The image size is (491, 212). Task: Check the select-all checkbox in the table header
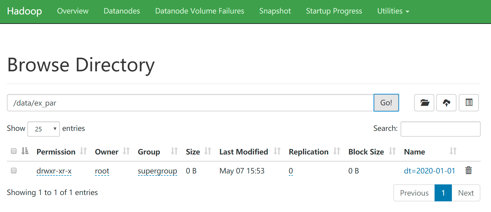(14, 151)
